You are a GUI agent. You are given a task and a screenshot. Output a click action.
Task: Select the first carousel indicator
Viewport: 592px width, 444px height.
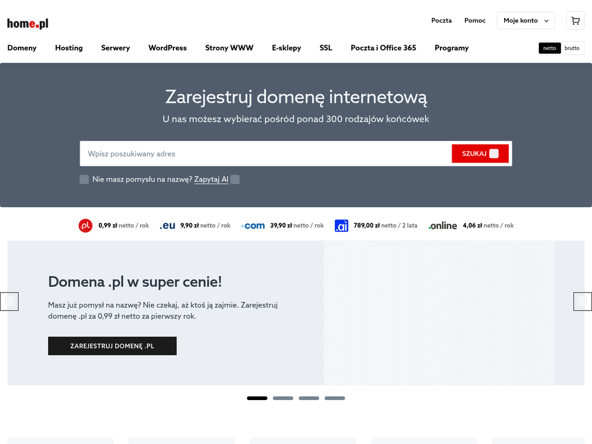[x=257, y=398]
